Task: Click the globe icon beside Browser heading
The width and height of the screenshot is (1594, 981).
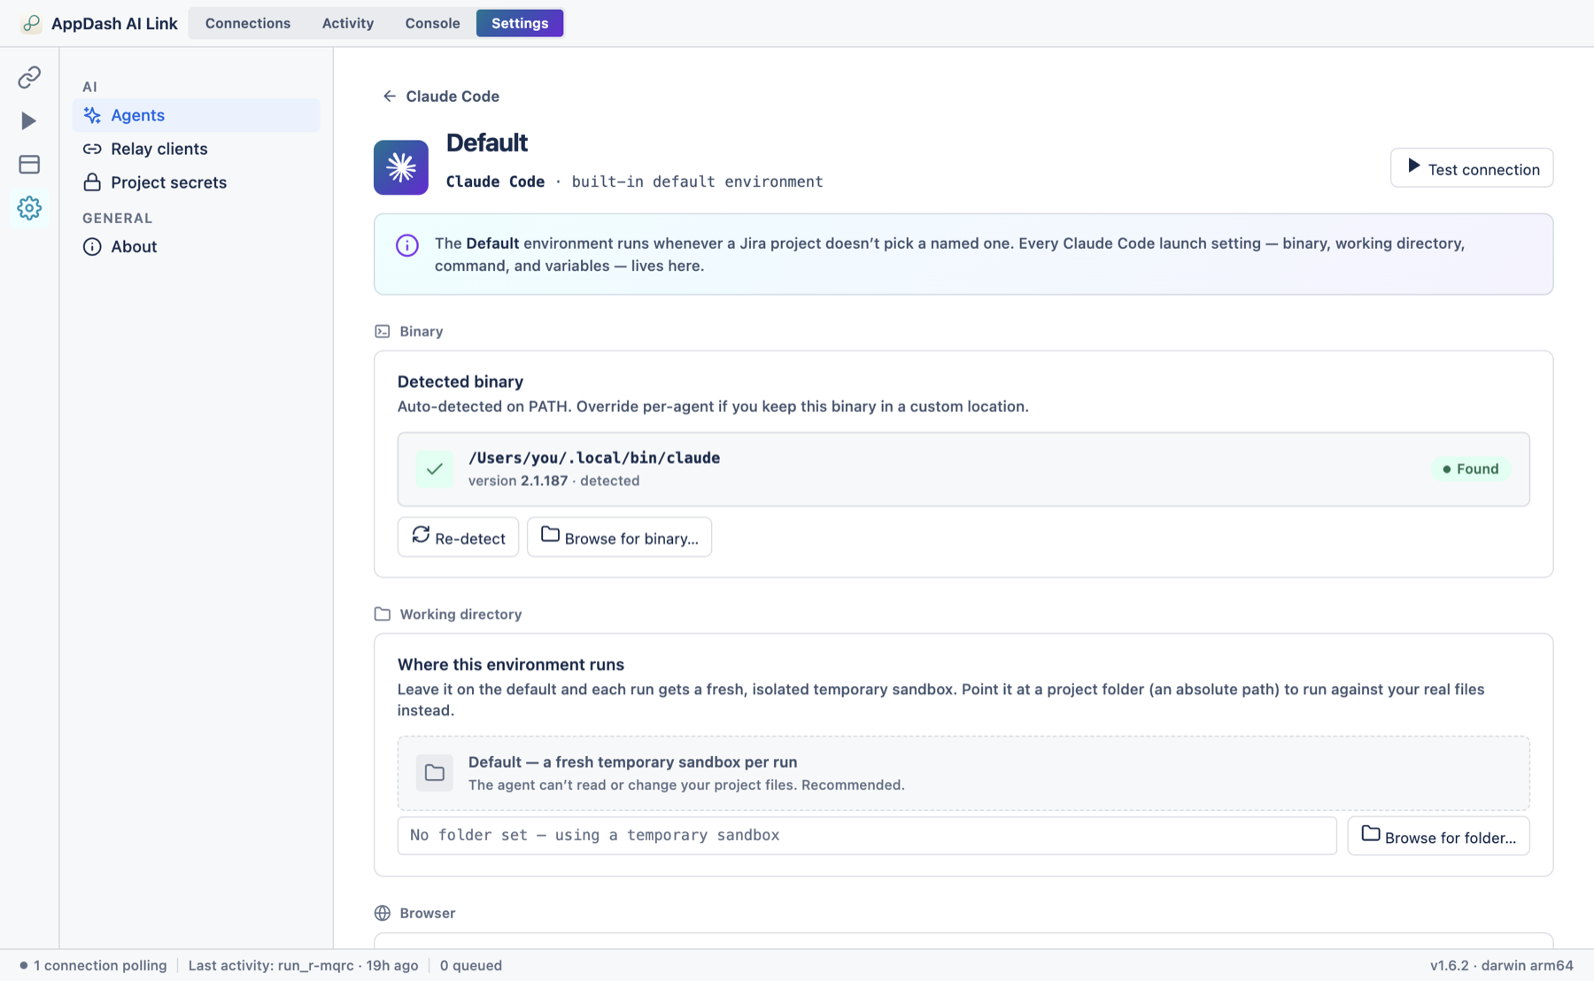Action: click(383, 913)
